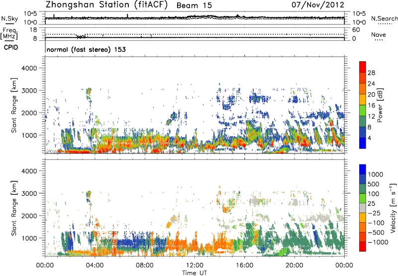
Task: Click the "Freq. [MHz]" axis label
Action: click(x=9, y=33)
